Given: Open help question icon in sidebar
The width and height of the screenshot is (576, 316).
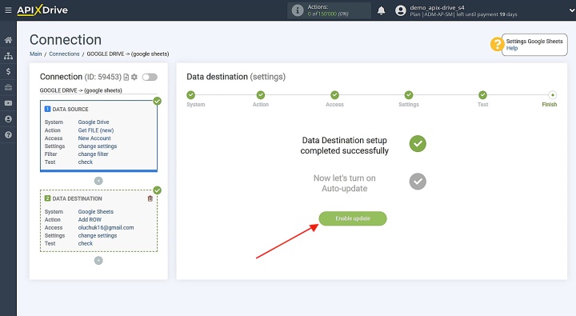Looking at the screenshot, I should pos(8,135).
